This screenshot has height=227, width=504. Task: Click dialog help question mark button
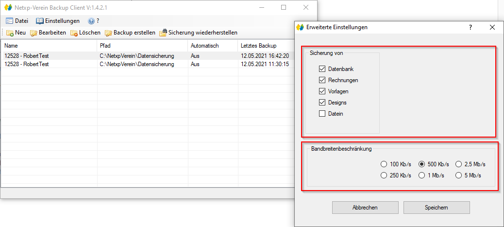[470, 27]
